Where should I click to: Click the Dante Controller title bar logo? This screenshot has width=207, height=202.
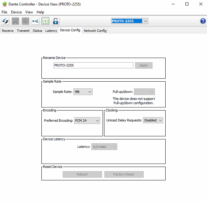(5, 4)
